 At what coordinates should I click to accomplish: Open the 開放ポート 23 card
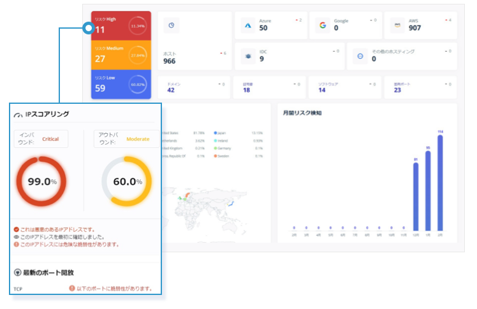click(420, 87)
